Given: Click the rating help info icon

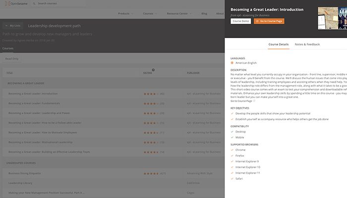Looking at the screenshot, I should tap(153, 70).
